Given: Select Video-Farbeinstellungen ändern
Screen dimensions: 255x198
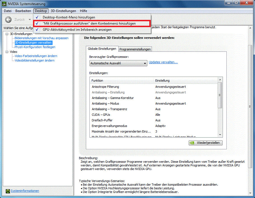Looking at the screenshot, I should tap(36, 56).
